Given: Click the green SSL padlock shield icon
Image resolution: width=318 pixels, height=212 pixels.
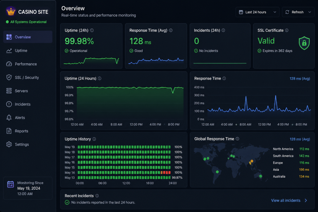Looking at the screenshot, I should pyautogui.click(x=304, y=43).
